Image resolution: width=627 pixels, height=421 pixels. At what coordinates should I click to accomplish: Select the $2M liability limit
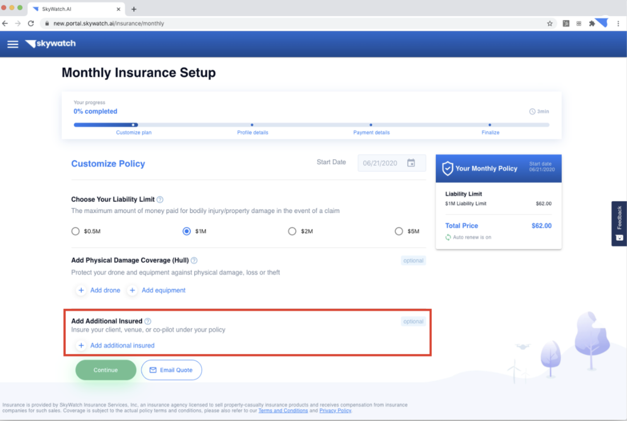click(x=292, y=231)
